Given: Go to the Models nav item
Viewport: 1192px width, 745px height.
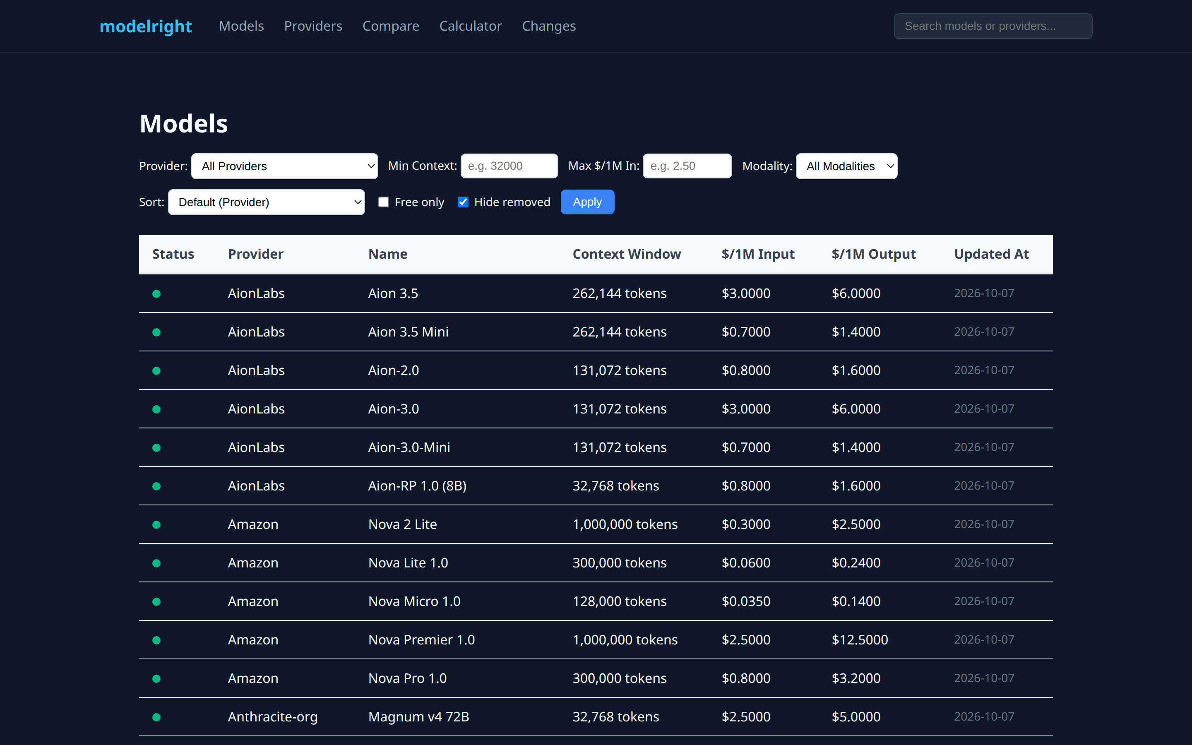Looking at the screenshot, I should click(241, 26).
